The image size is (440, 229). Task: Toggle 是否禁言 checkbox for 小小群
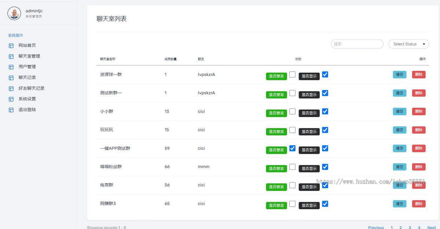tap(292, 111)
